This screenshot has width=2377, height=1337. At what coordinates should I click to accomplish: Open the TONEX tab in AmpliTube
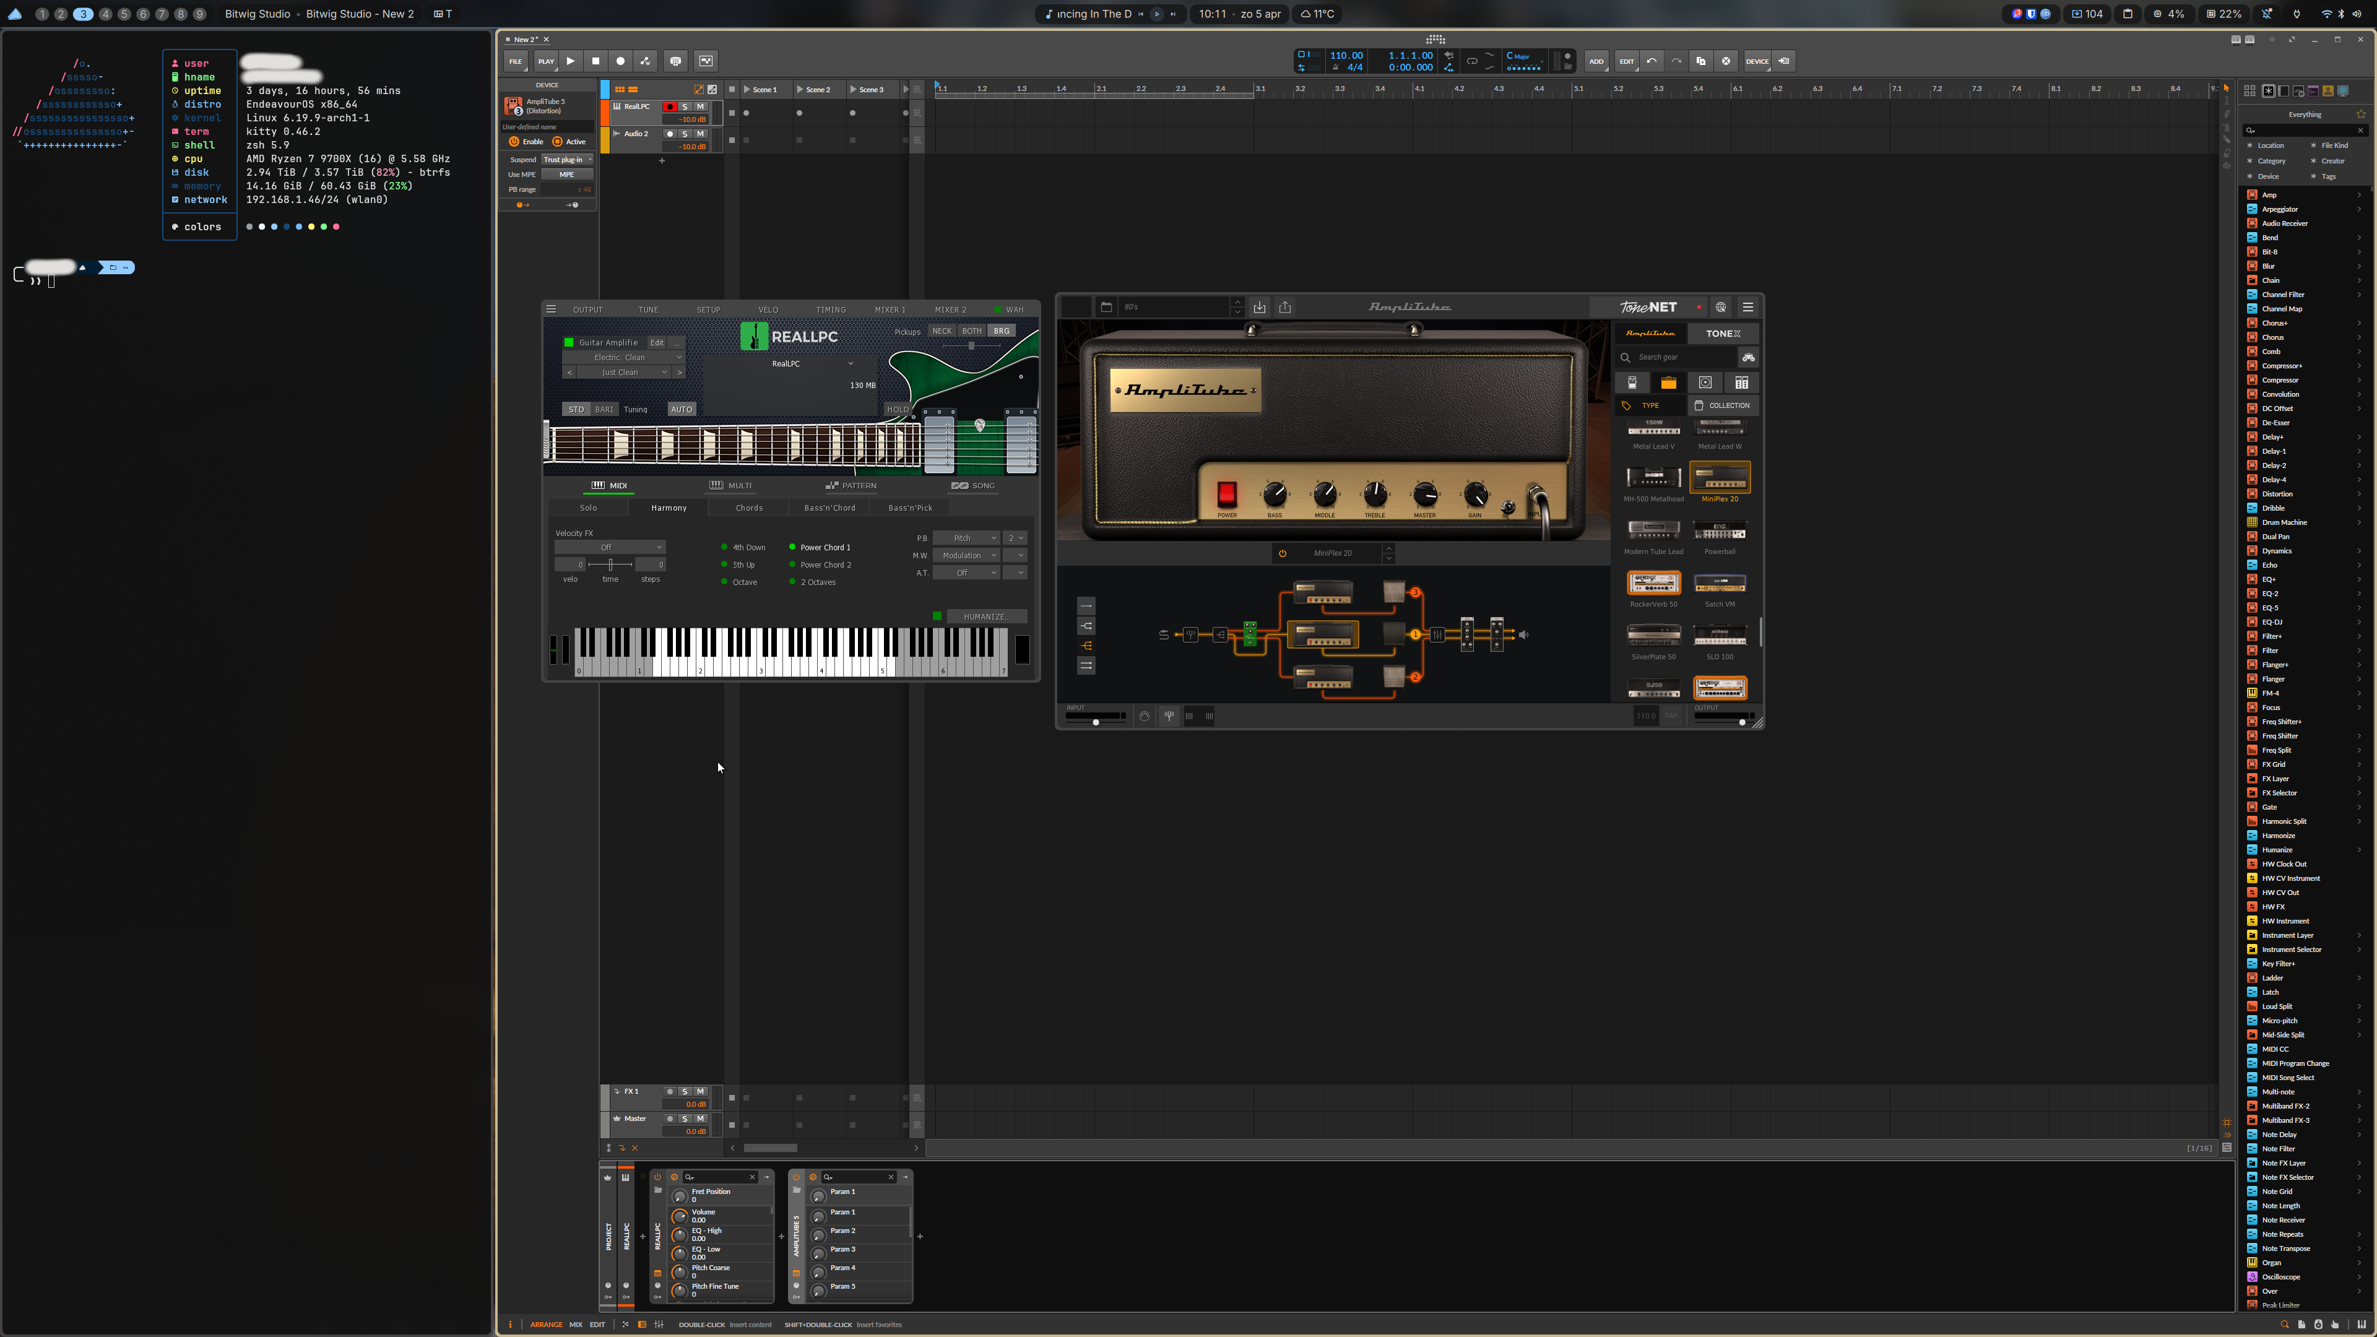point(1723,334)
